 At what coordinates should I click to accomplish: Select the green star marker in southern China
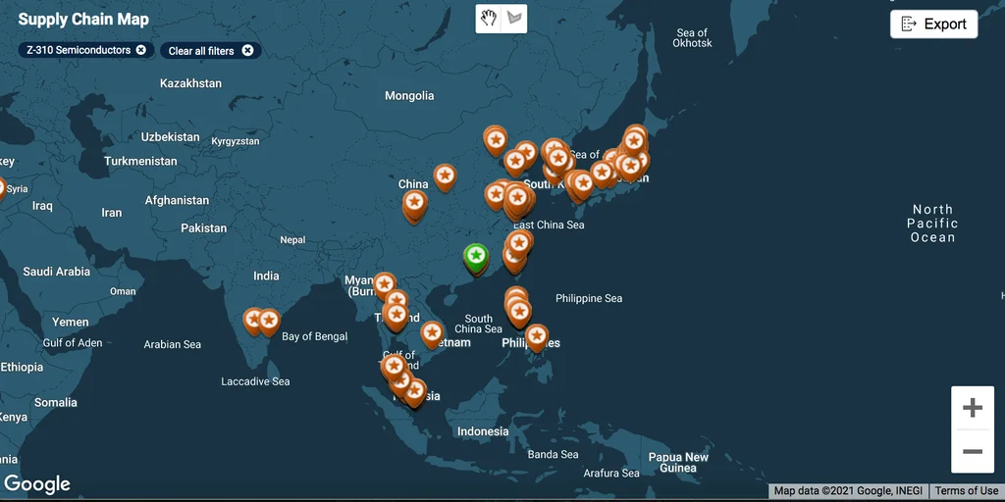coord(476,259)
